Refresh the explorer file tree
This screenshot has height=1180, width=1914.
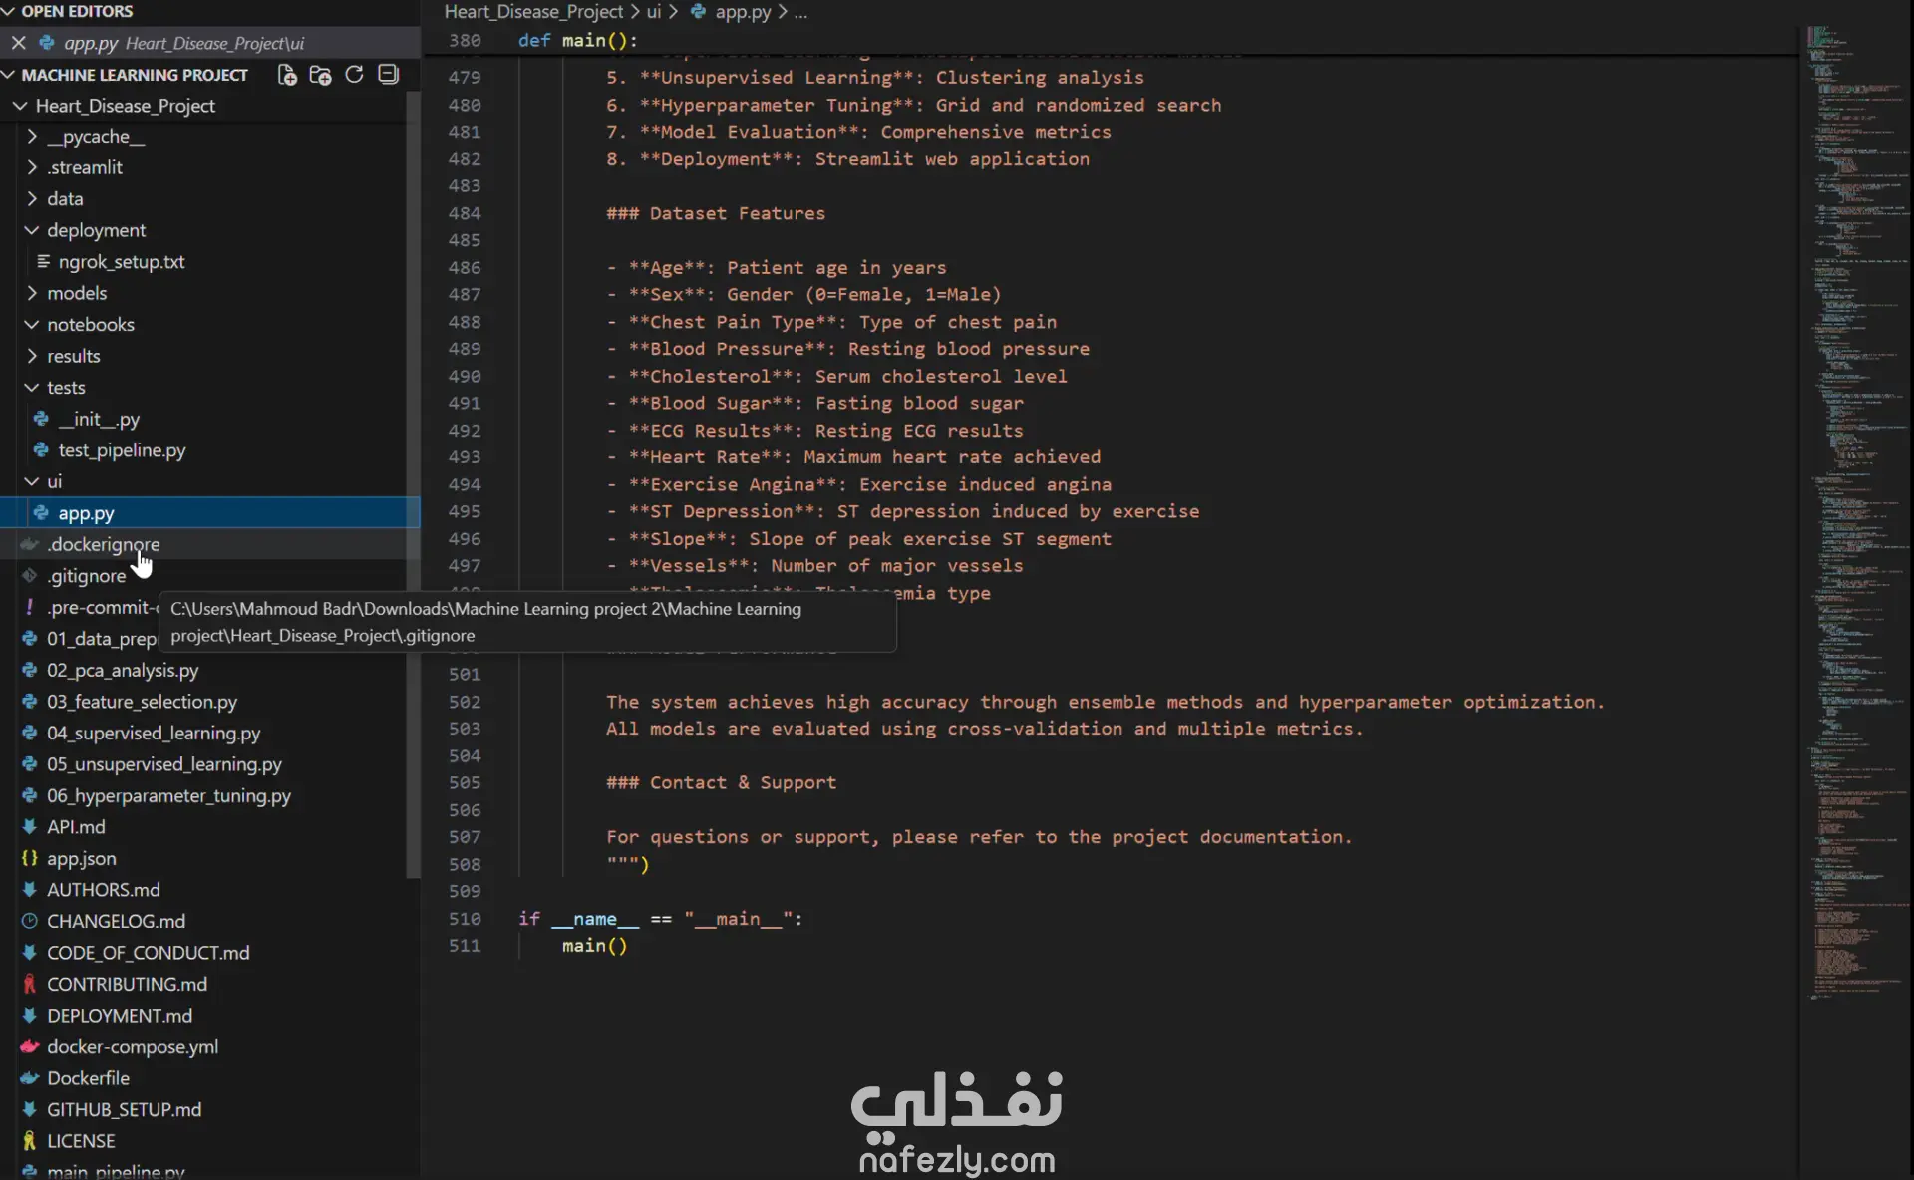point(354,75)
